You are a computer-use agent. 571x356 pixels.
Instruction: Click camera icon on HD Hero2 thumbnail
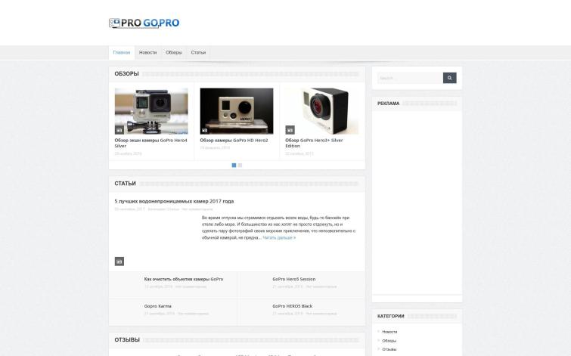coord(204,130)
